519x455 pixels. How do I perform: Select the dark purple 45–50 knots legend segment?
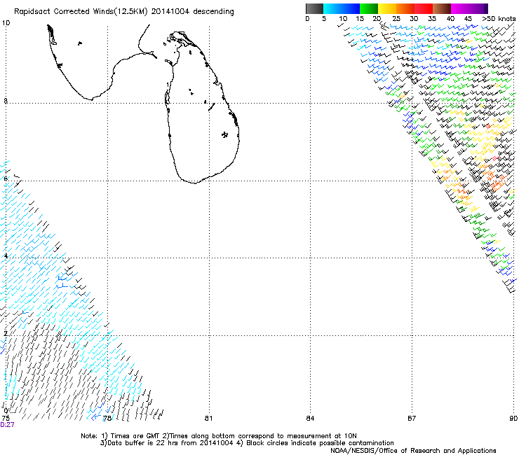[x=478, y=8]
